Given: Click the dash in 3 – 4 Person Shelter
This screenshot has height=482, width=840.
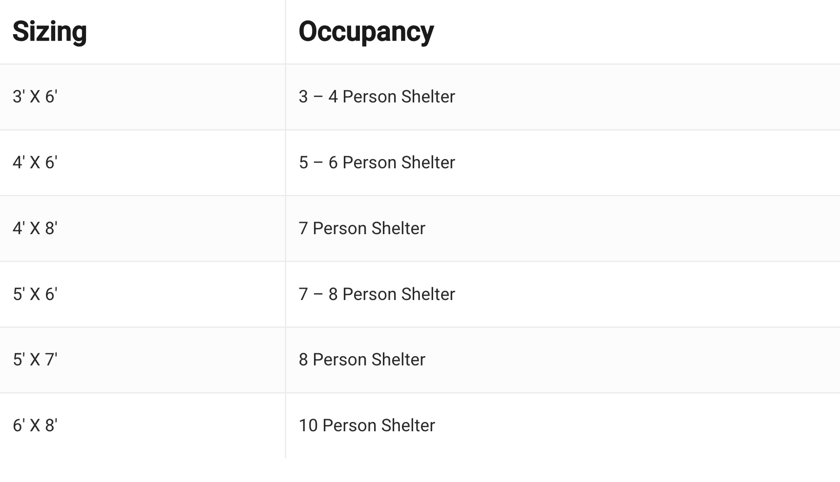Looking at the screenshot, I should [x=318, y=97].
